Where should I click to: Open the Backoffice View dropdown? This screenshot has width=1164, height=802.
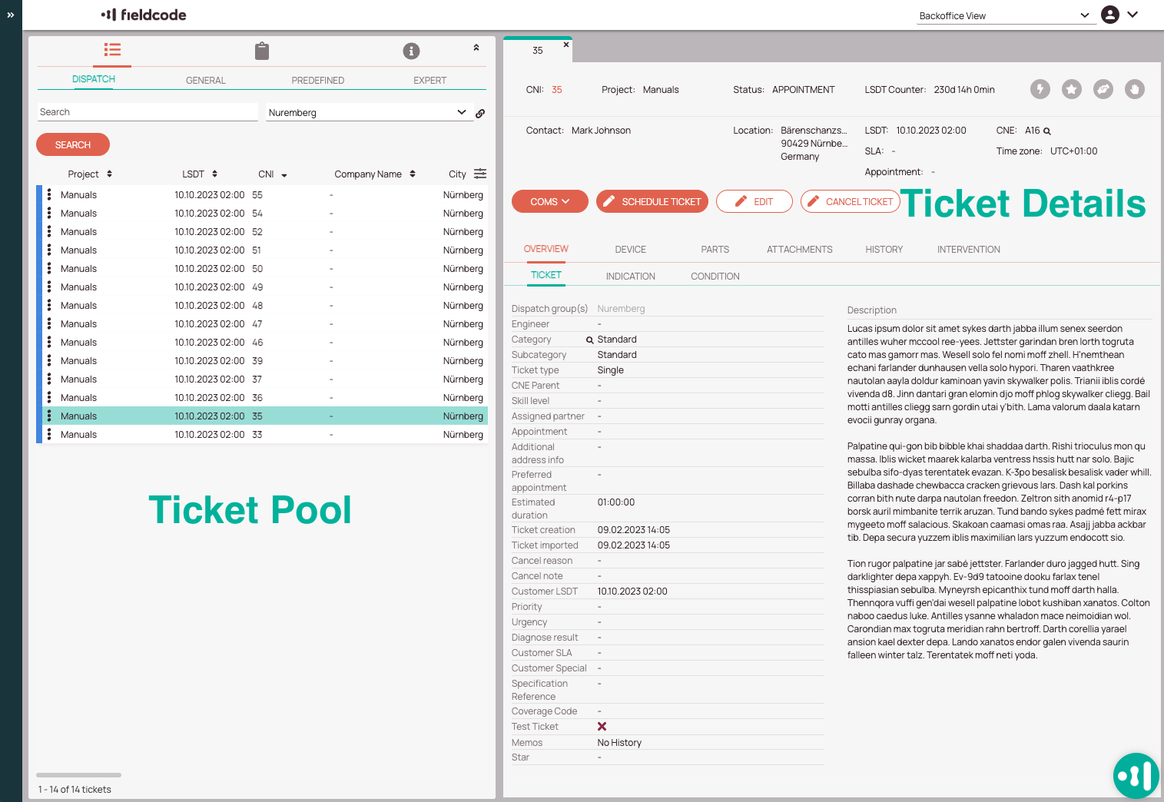(x=1006, y=15)
